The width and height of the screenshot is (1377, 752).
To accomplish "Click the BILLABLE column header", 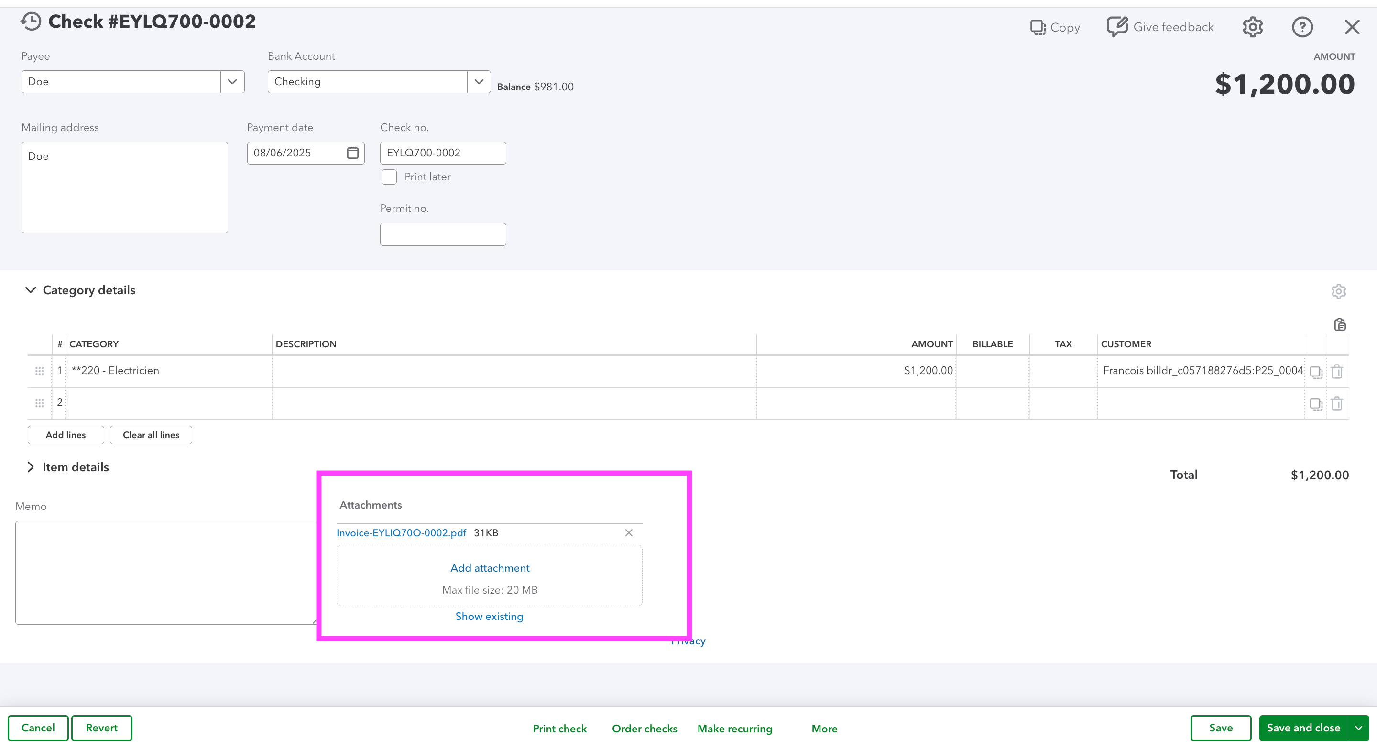I will (993, 344).
